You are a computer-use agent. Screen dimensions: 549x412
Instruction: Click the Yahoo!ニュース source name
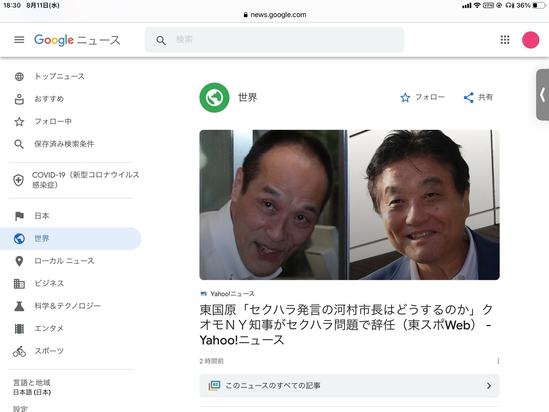tap(232, 294)
